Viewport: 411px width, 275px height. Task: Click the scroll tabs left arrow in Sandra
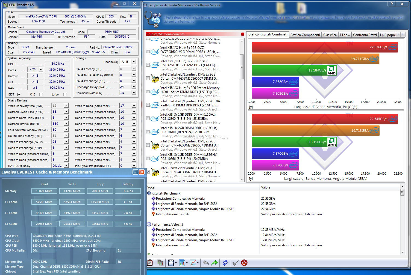(398, 34)
